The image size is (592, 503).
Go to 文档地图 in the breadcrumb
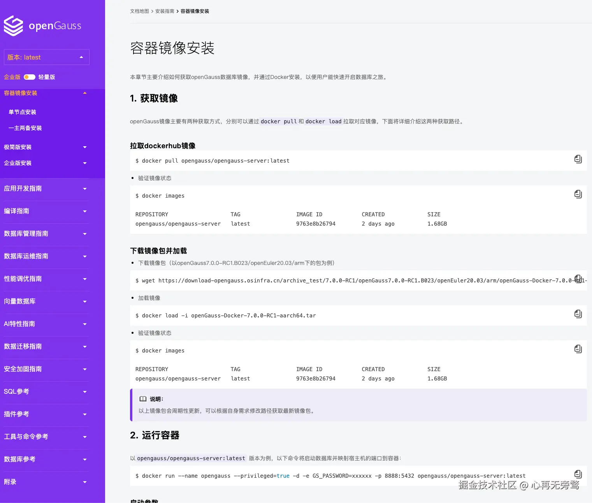point(139,11)
